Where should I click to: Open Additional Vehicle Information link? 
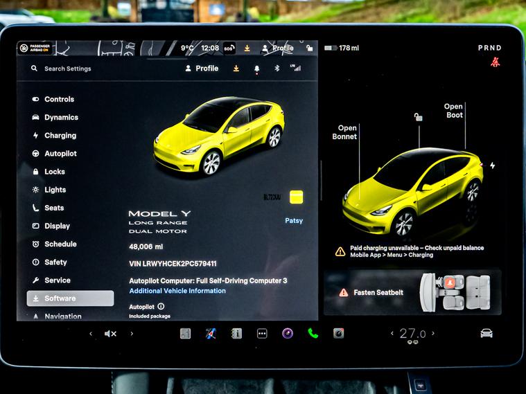(x=177, y=291)
